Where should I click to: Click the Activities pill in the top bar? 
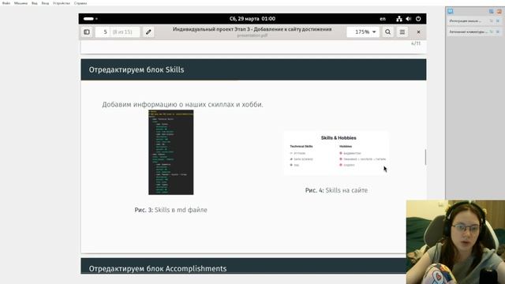click(x=88, y=19)
